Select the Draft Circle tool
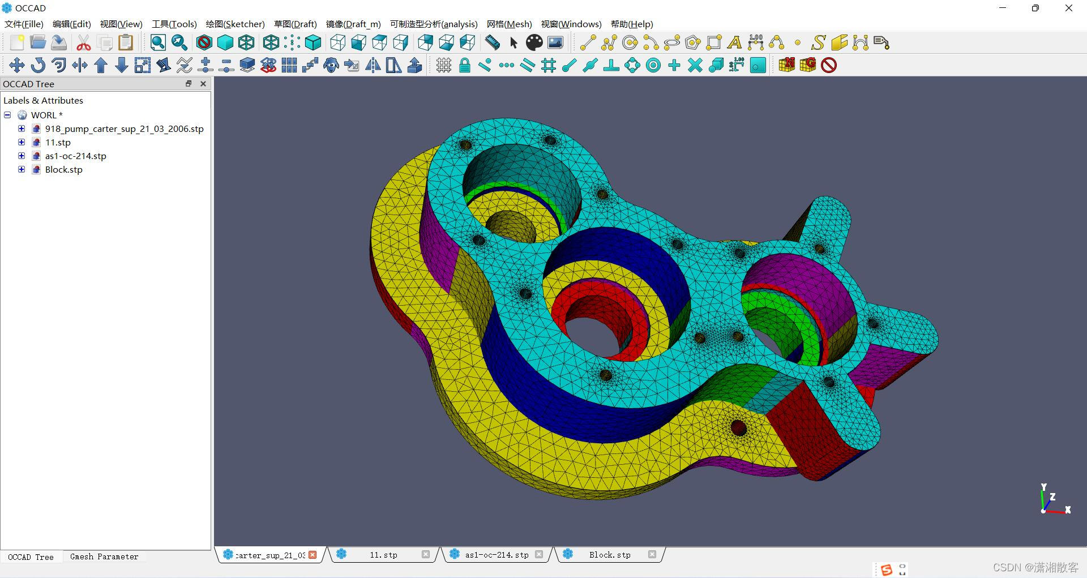Image resolution: width=1087 pixels, height=578 pixels. point(630,43)
